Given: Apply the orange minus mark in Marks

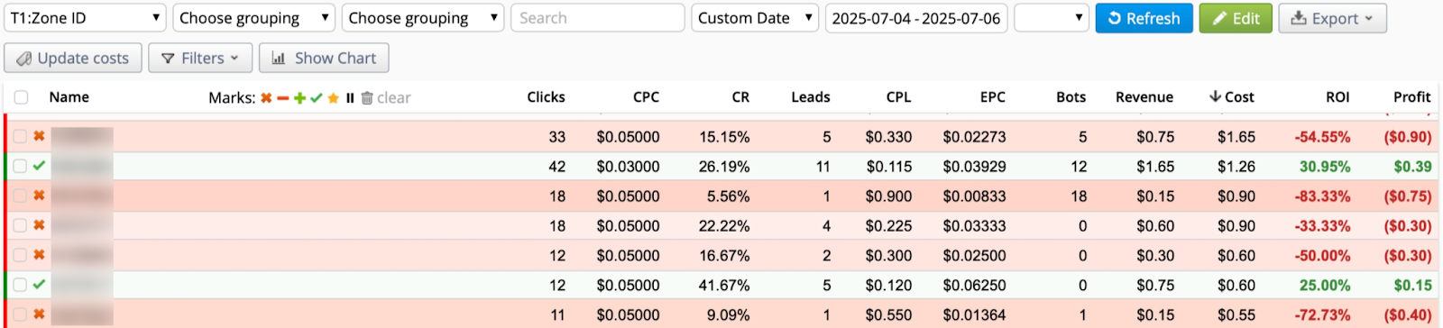Looking at the screenshot, I should pyautogui.click(x=282, y=98).
